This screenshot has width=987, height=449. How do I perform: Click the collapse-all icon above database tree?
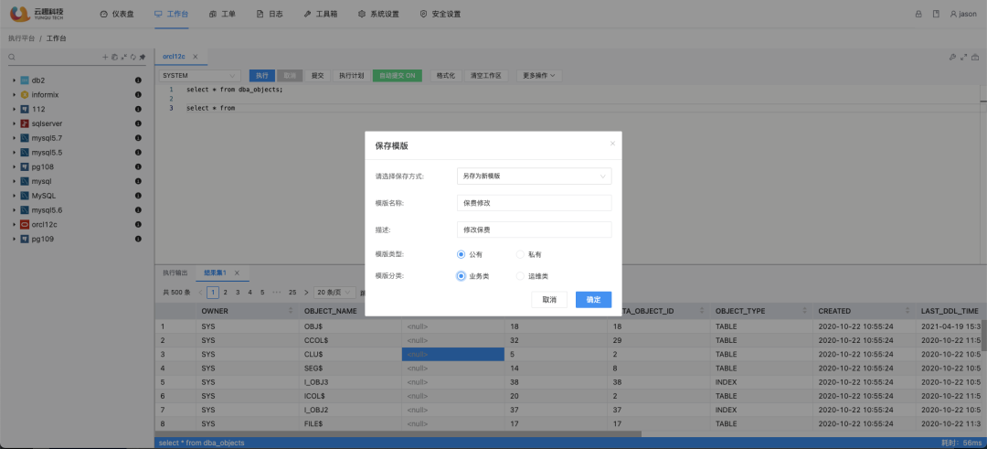(123, 57)
